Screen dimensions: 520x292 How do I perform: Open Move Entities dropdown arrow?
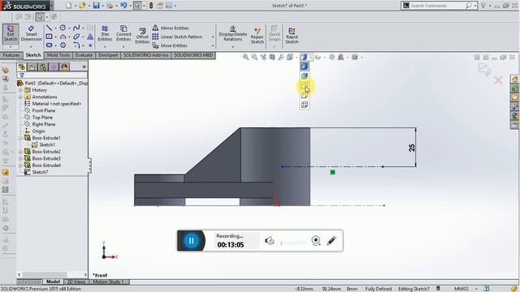213,46
